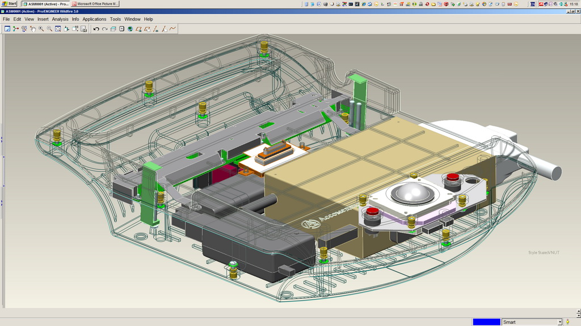The height and width of the screenshot is (326, 581).
Task: Refit the model to the screen
Action: click(58, 29)
